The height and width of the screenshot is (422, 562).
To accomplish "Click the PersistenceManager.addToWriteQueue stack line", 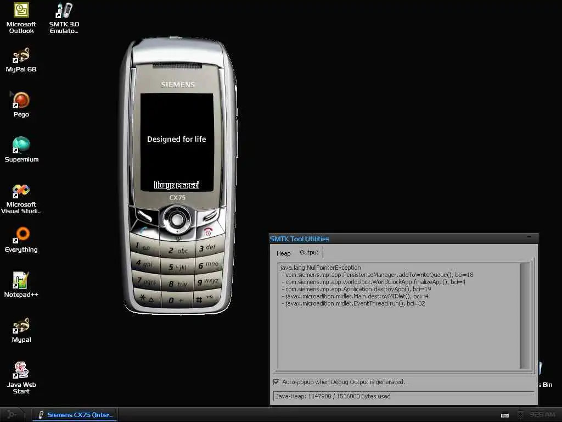I will 378,275.
